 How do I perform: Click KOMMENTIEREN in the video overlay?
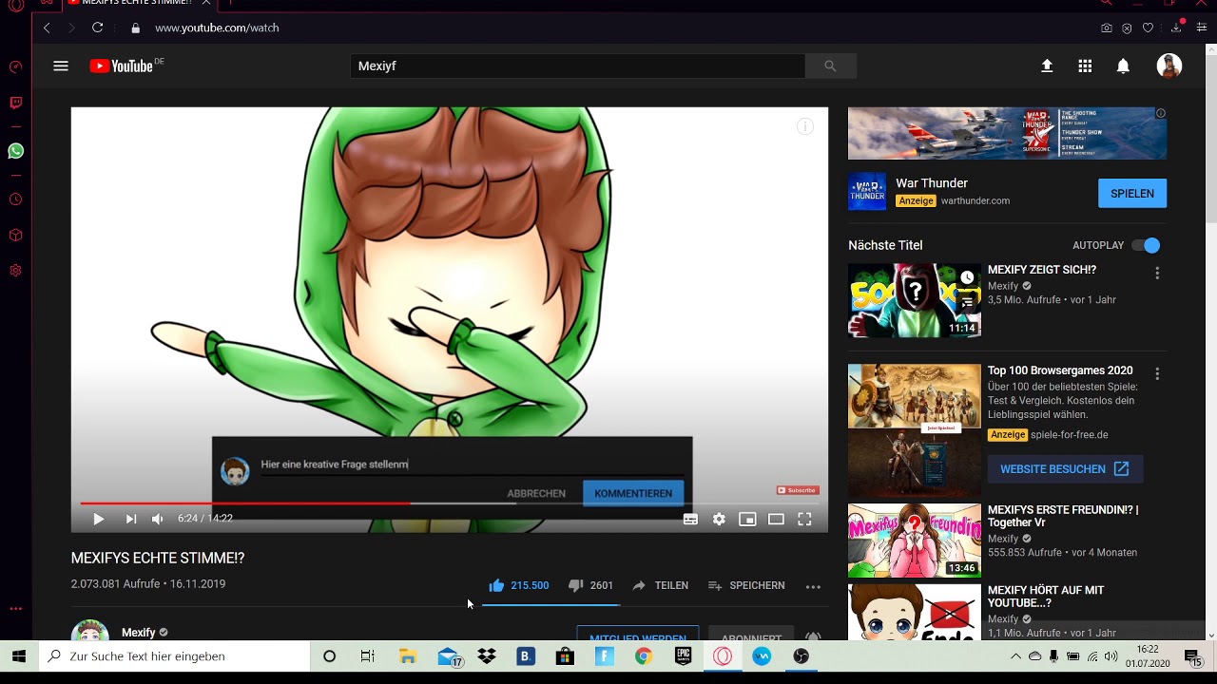(x=633, y=493)
